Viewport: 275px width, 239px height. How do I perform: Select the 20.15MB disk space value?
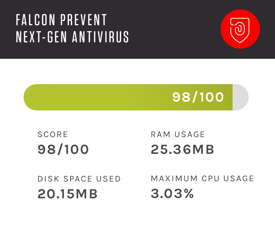(x=68, y=194)
